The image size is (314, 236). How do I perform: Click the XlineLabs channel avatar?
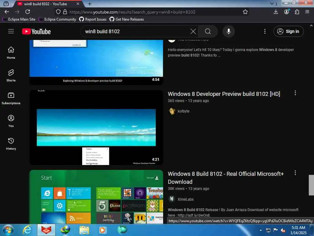(172, 199)
